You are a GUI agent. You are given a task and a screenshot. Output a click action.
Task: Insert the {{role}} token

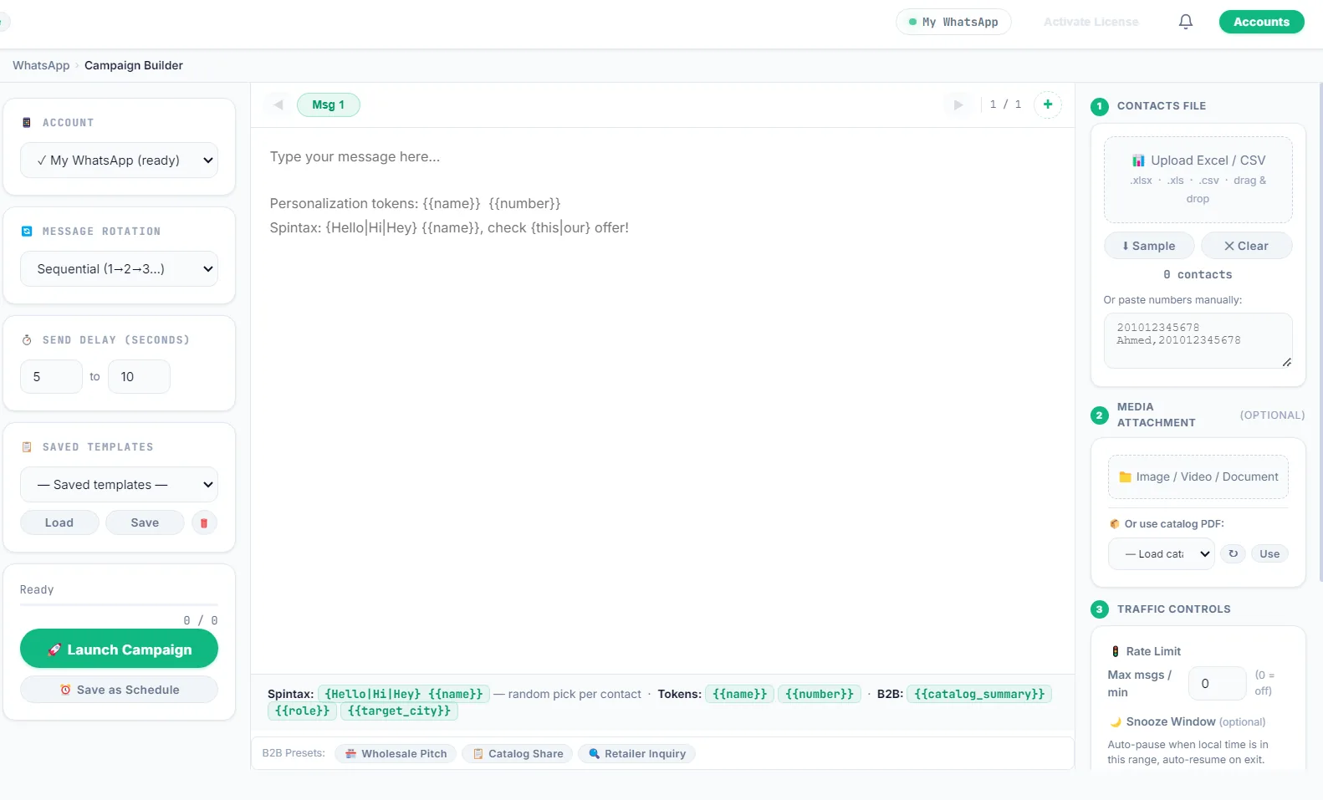coord(302,711)
